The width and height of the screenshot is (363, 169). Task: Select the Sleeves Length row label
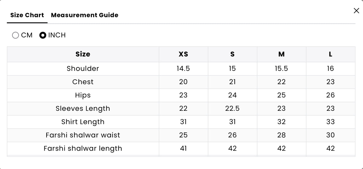click(x=83, y=109)
